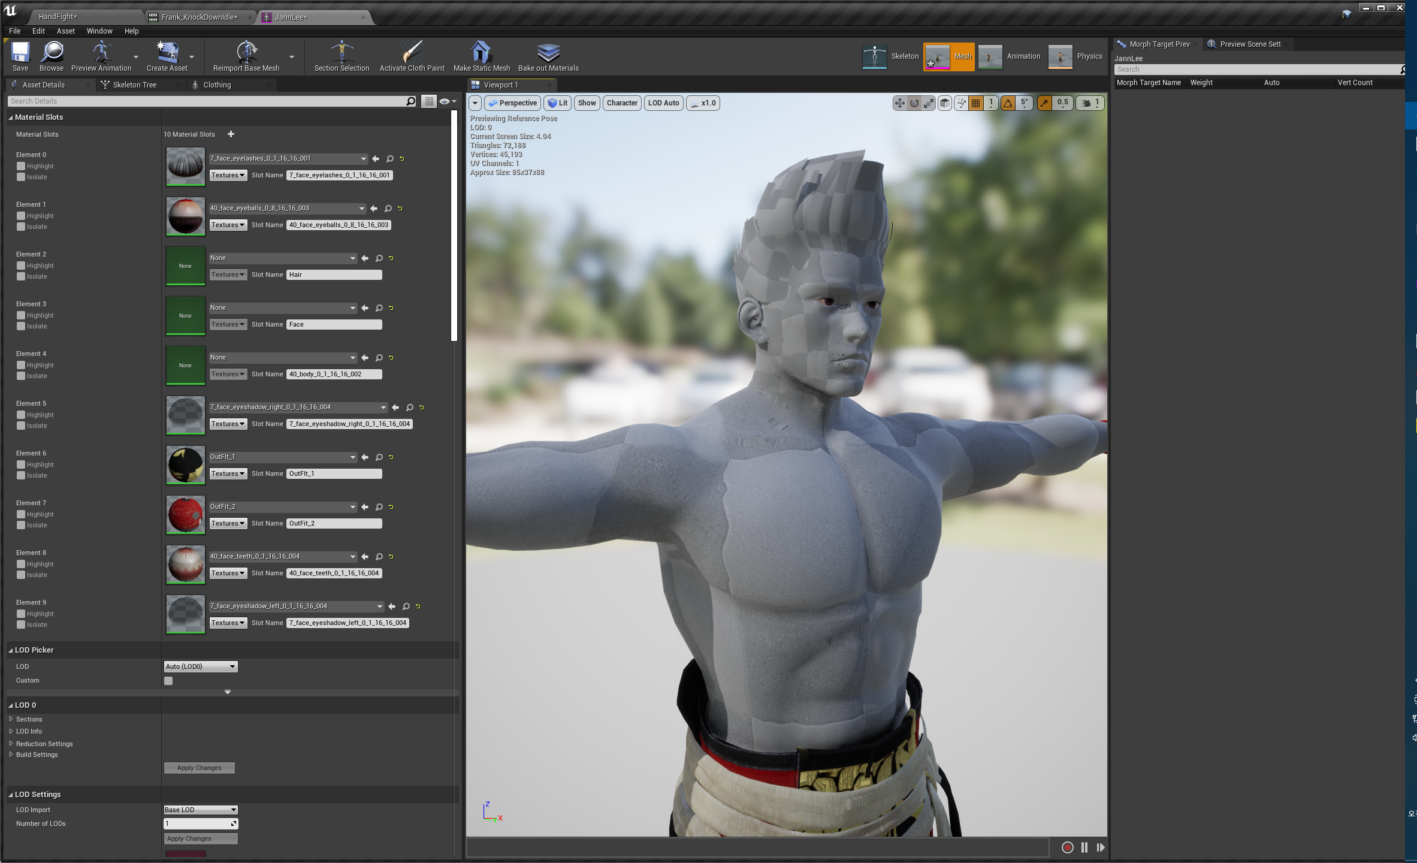Open the LOD dropdown showing Auto (LOD0)

pos(201,666)
